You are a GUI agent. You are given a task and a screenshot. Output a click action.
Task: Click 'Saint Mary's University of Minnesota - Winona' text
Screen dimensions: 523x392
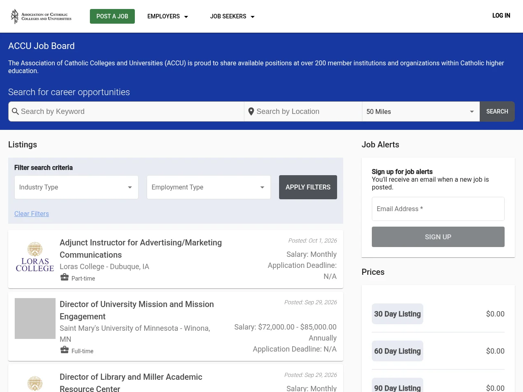point(135,334)
